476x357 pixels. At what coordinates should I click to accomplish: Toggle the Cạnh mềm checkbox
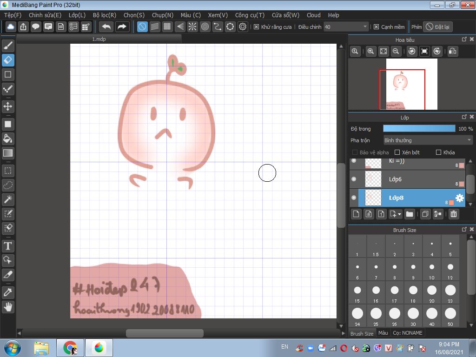pyautogui.click(x=376, y=26)
